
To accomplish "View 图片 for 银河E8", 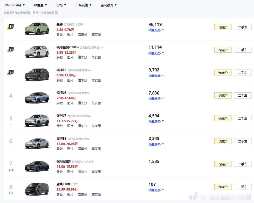I will (70, 148).
